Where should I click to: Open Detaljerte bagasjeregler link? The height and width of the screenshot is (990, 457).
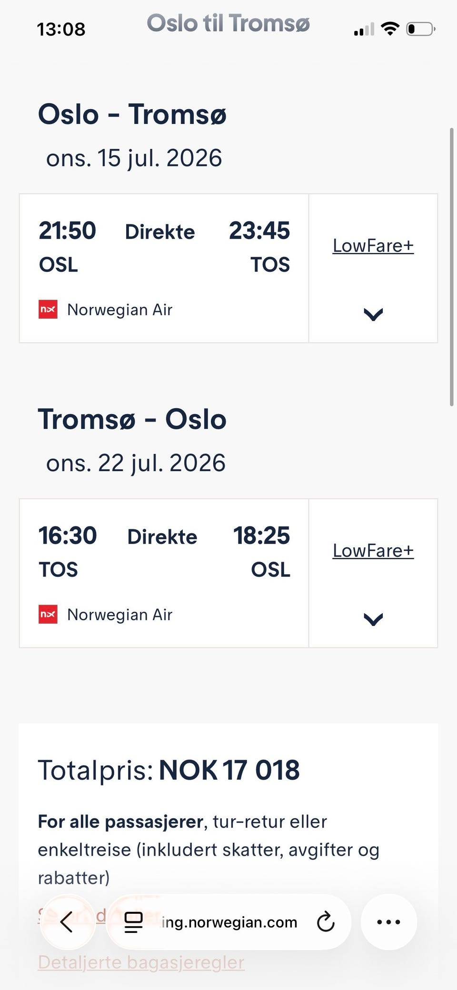(x=141, y=962)
